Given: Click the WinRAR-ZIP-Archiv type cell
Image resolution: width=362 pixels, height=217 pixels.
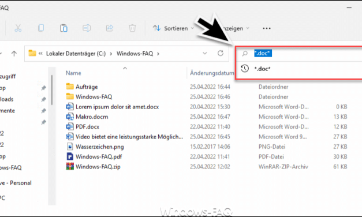Looking at the screenshot, I should pyautogui.click(x=283, y=167).
